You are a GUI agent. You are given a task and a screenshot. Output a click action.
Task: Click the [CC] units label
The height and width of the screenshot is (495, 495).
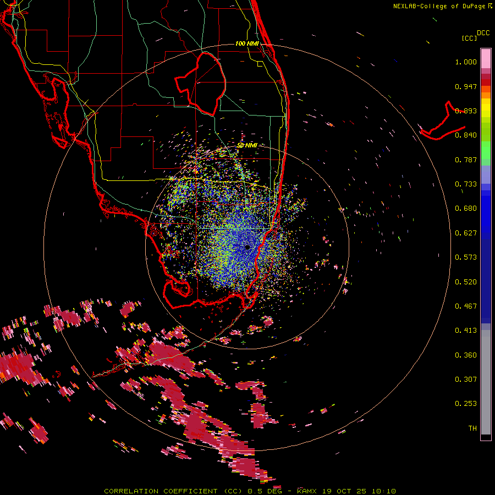click(470, 38)
